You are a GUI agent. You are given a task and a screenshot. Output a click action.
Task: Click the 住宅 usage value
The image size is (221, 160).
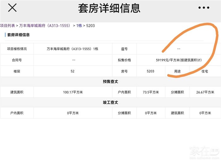tap(205, 71)
